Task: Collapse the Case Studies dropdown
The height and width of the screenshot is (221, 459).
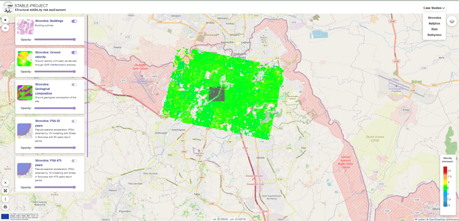Action: tap(434, 8)
